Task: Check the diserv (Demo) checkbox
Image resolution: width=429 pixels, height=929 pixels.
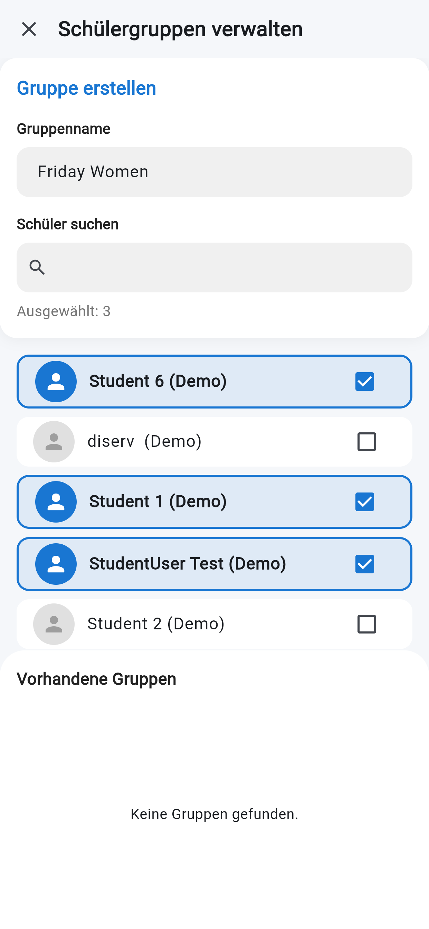Action: (x=366, y=441)
